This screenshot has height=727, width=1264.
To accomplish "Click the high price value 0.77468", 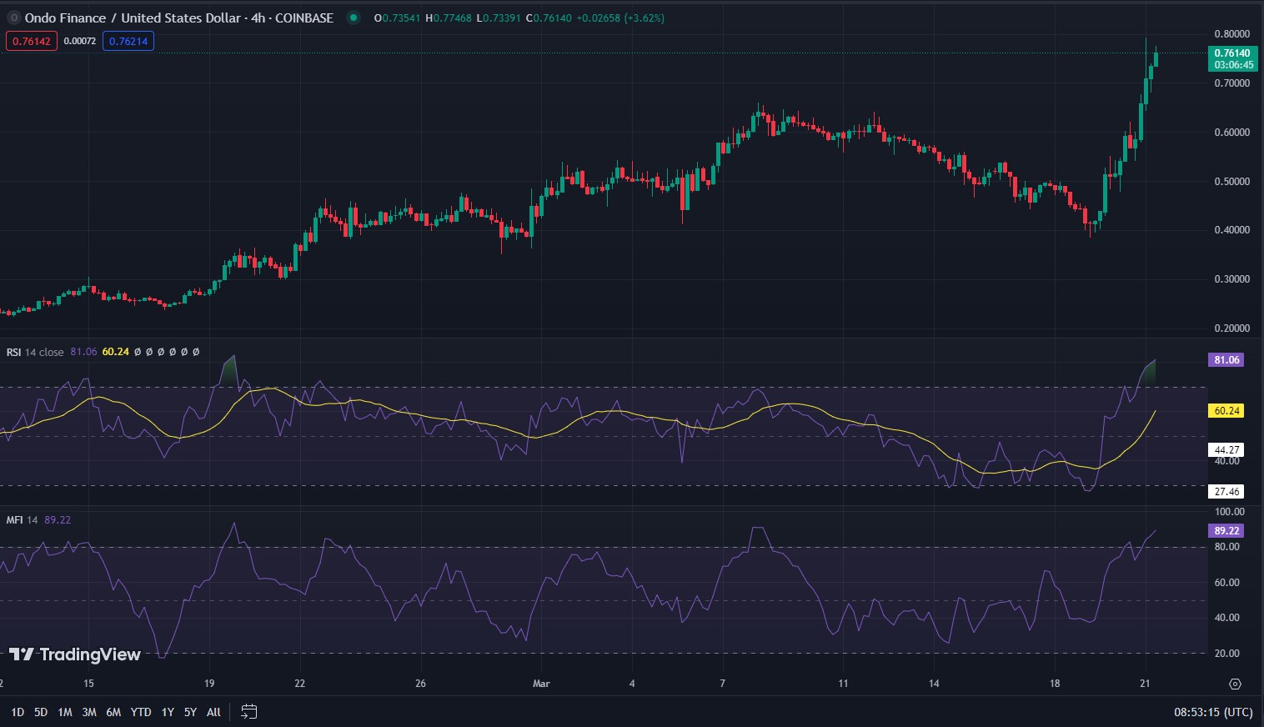I will (453, 18).
